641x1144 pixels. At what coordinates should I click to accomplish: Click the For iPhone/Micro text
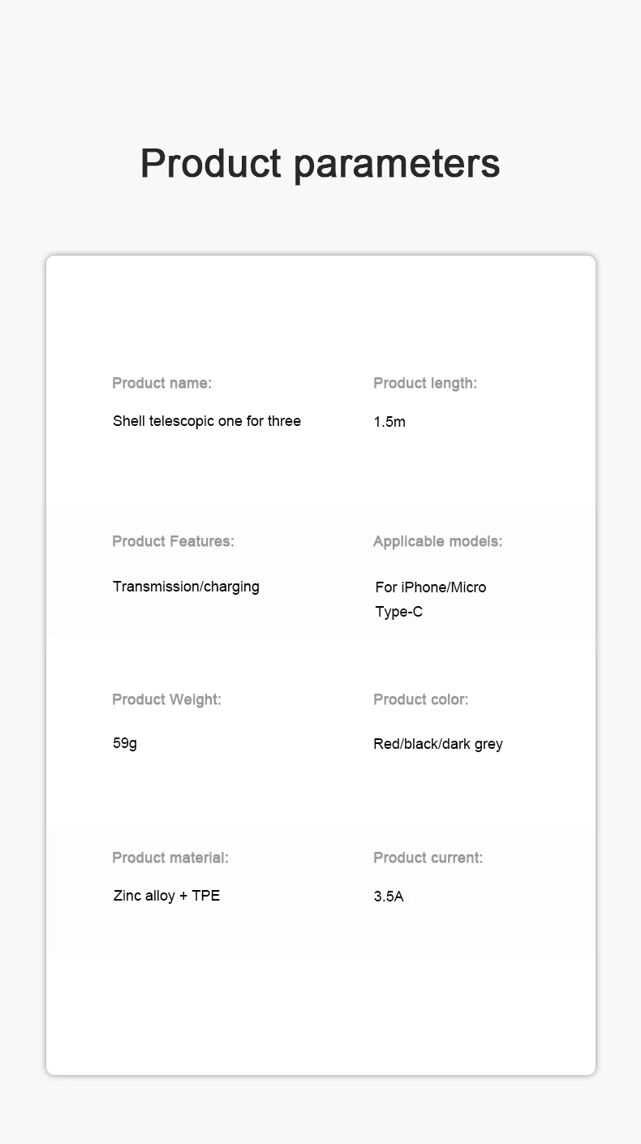click(431, 587)
